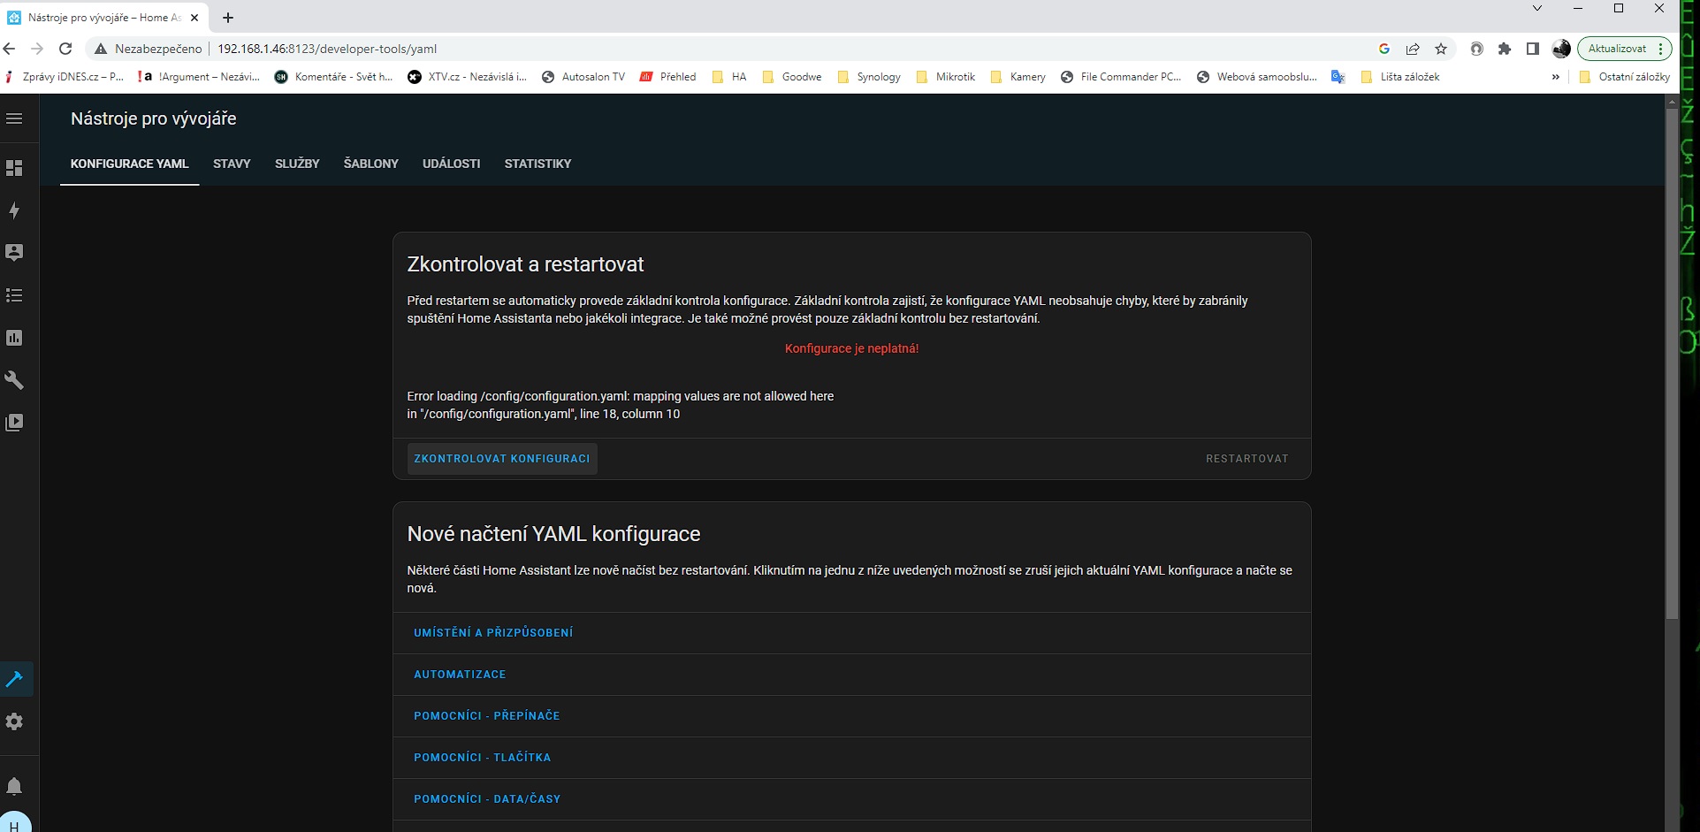
Task: Switch to the SLUŽBY tab
Action: (297, 164)
